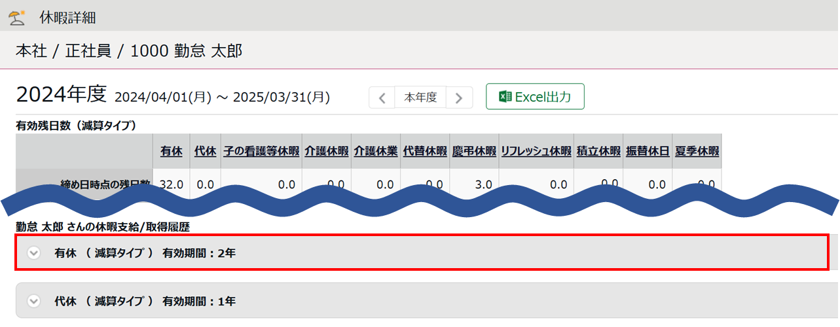Open the 介護休業 header link
This screenshot has height=327, width=840.
click(x=376, y=151)
